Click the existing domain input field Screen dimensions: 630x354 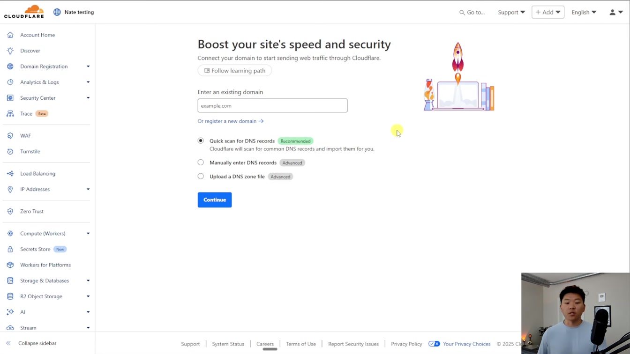272,105
